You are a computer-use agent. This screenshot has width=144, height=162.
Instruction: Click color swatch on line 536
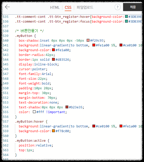[127, 21]
